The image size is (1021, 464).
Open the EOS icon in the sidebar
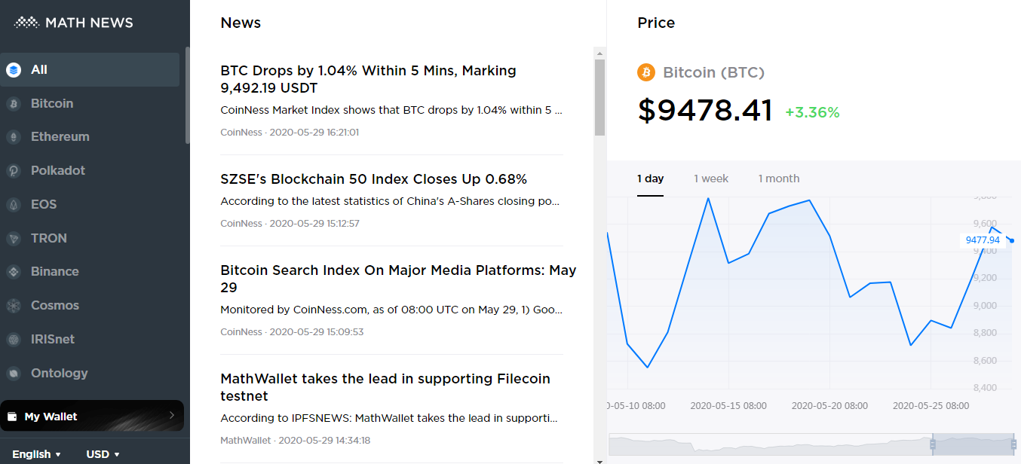[x=14, y=205]
